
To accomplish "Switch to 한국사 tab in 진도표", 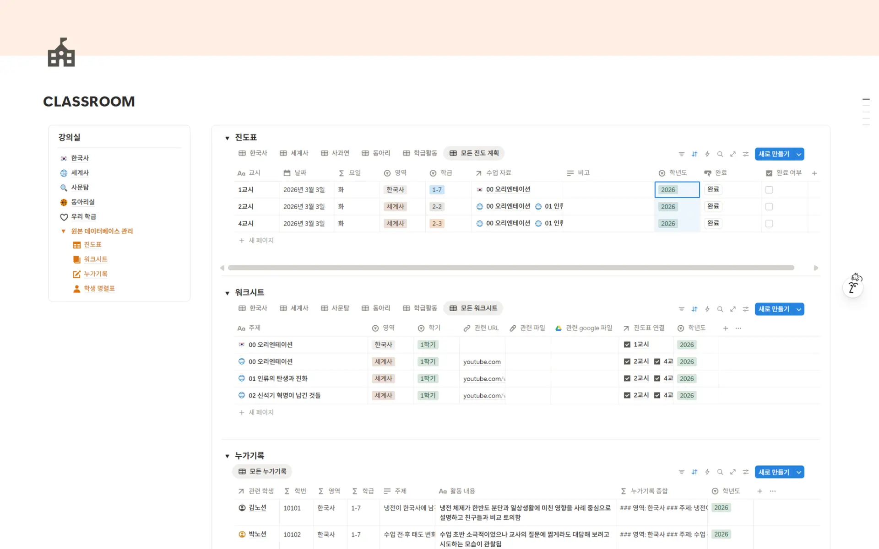I will pos(253,153).
